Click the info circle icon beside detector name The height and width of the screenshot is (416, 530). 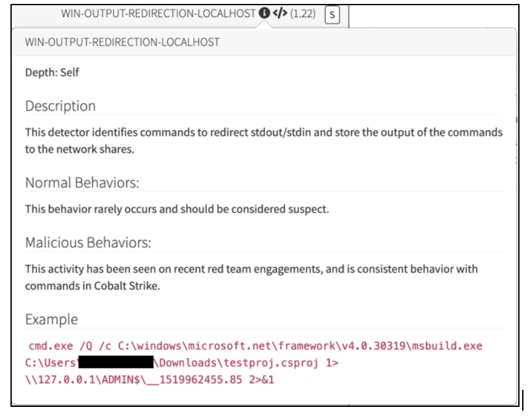(x=264, y=13)
